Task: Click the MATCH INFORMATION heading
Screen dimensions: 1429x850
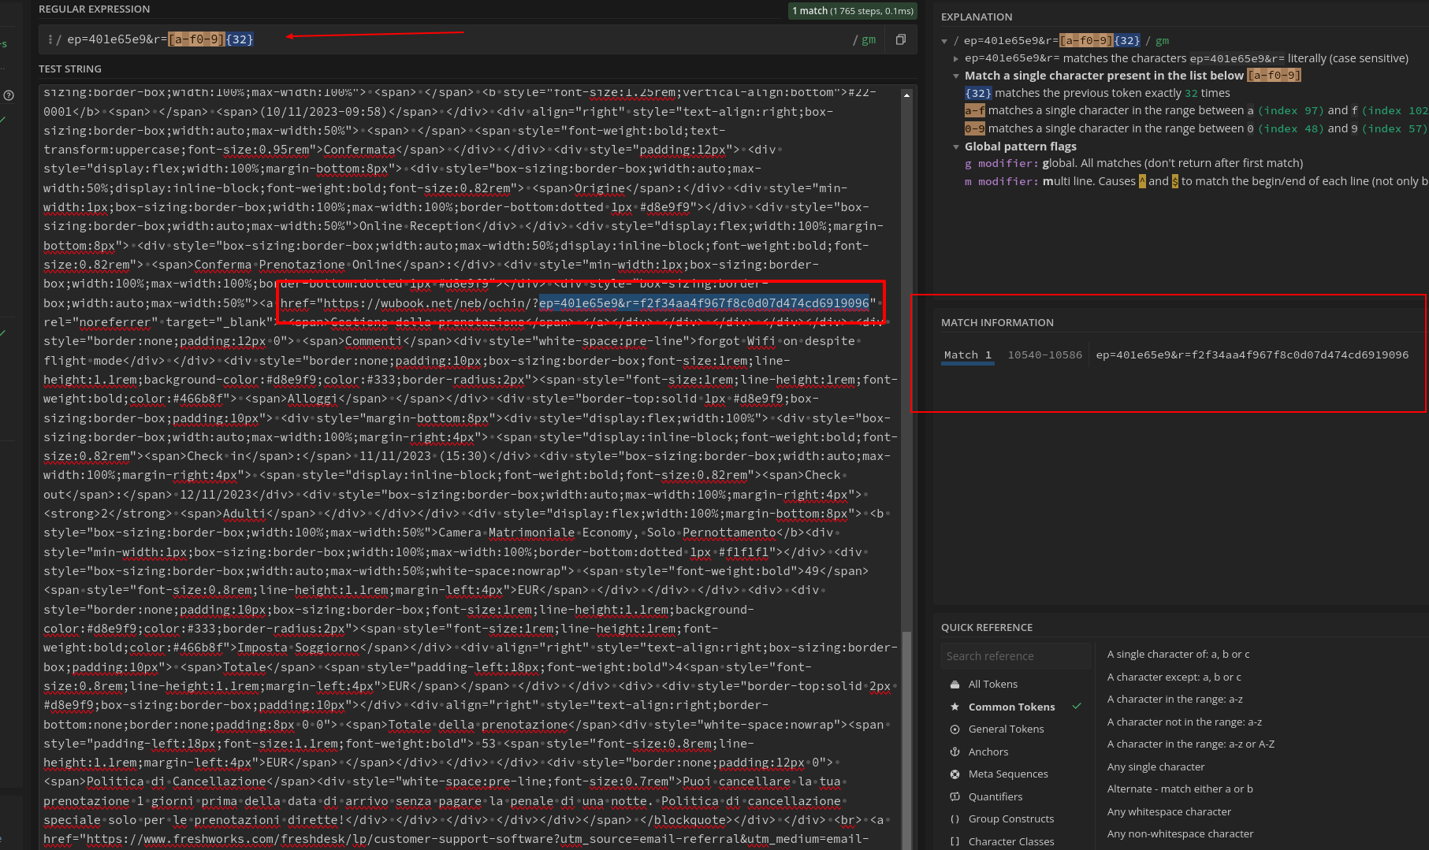Action: coord(997,323)
